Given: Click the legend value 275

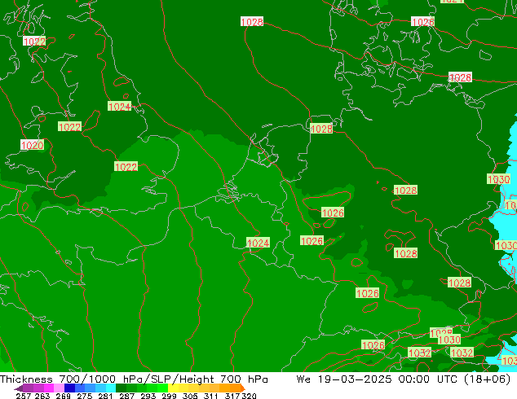Looking at the screenshot, I should (x=85, y=396).
